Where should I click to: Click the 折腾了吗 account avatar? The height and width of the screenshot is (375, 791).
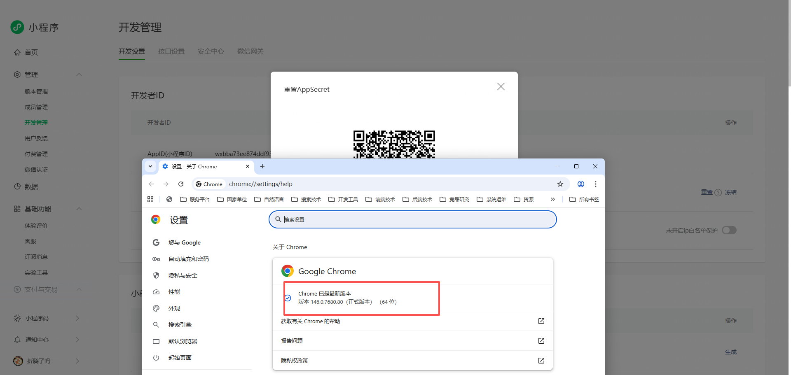point(18,361)
